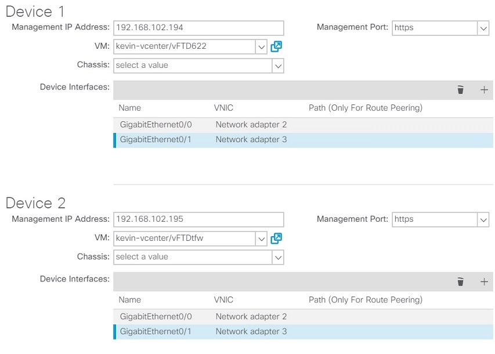Add a Device 1 interface with plus icon
495x354 pixels.
(x=484, y=90)
